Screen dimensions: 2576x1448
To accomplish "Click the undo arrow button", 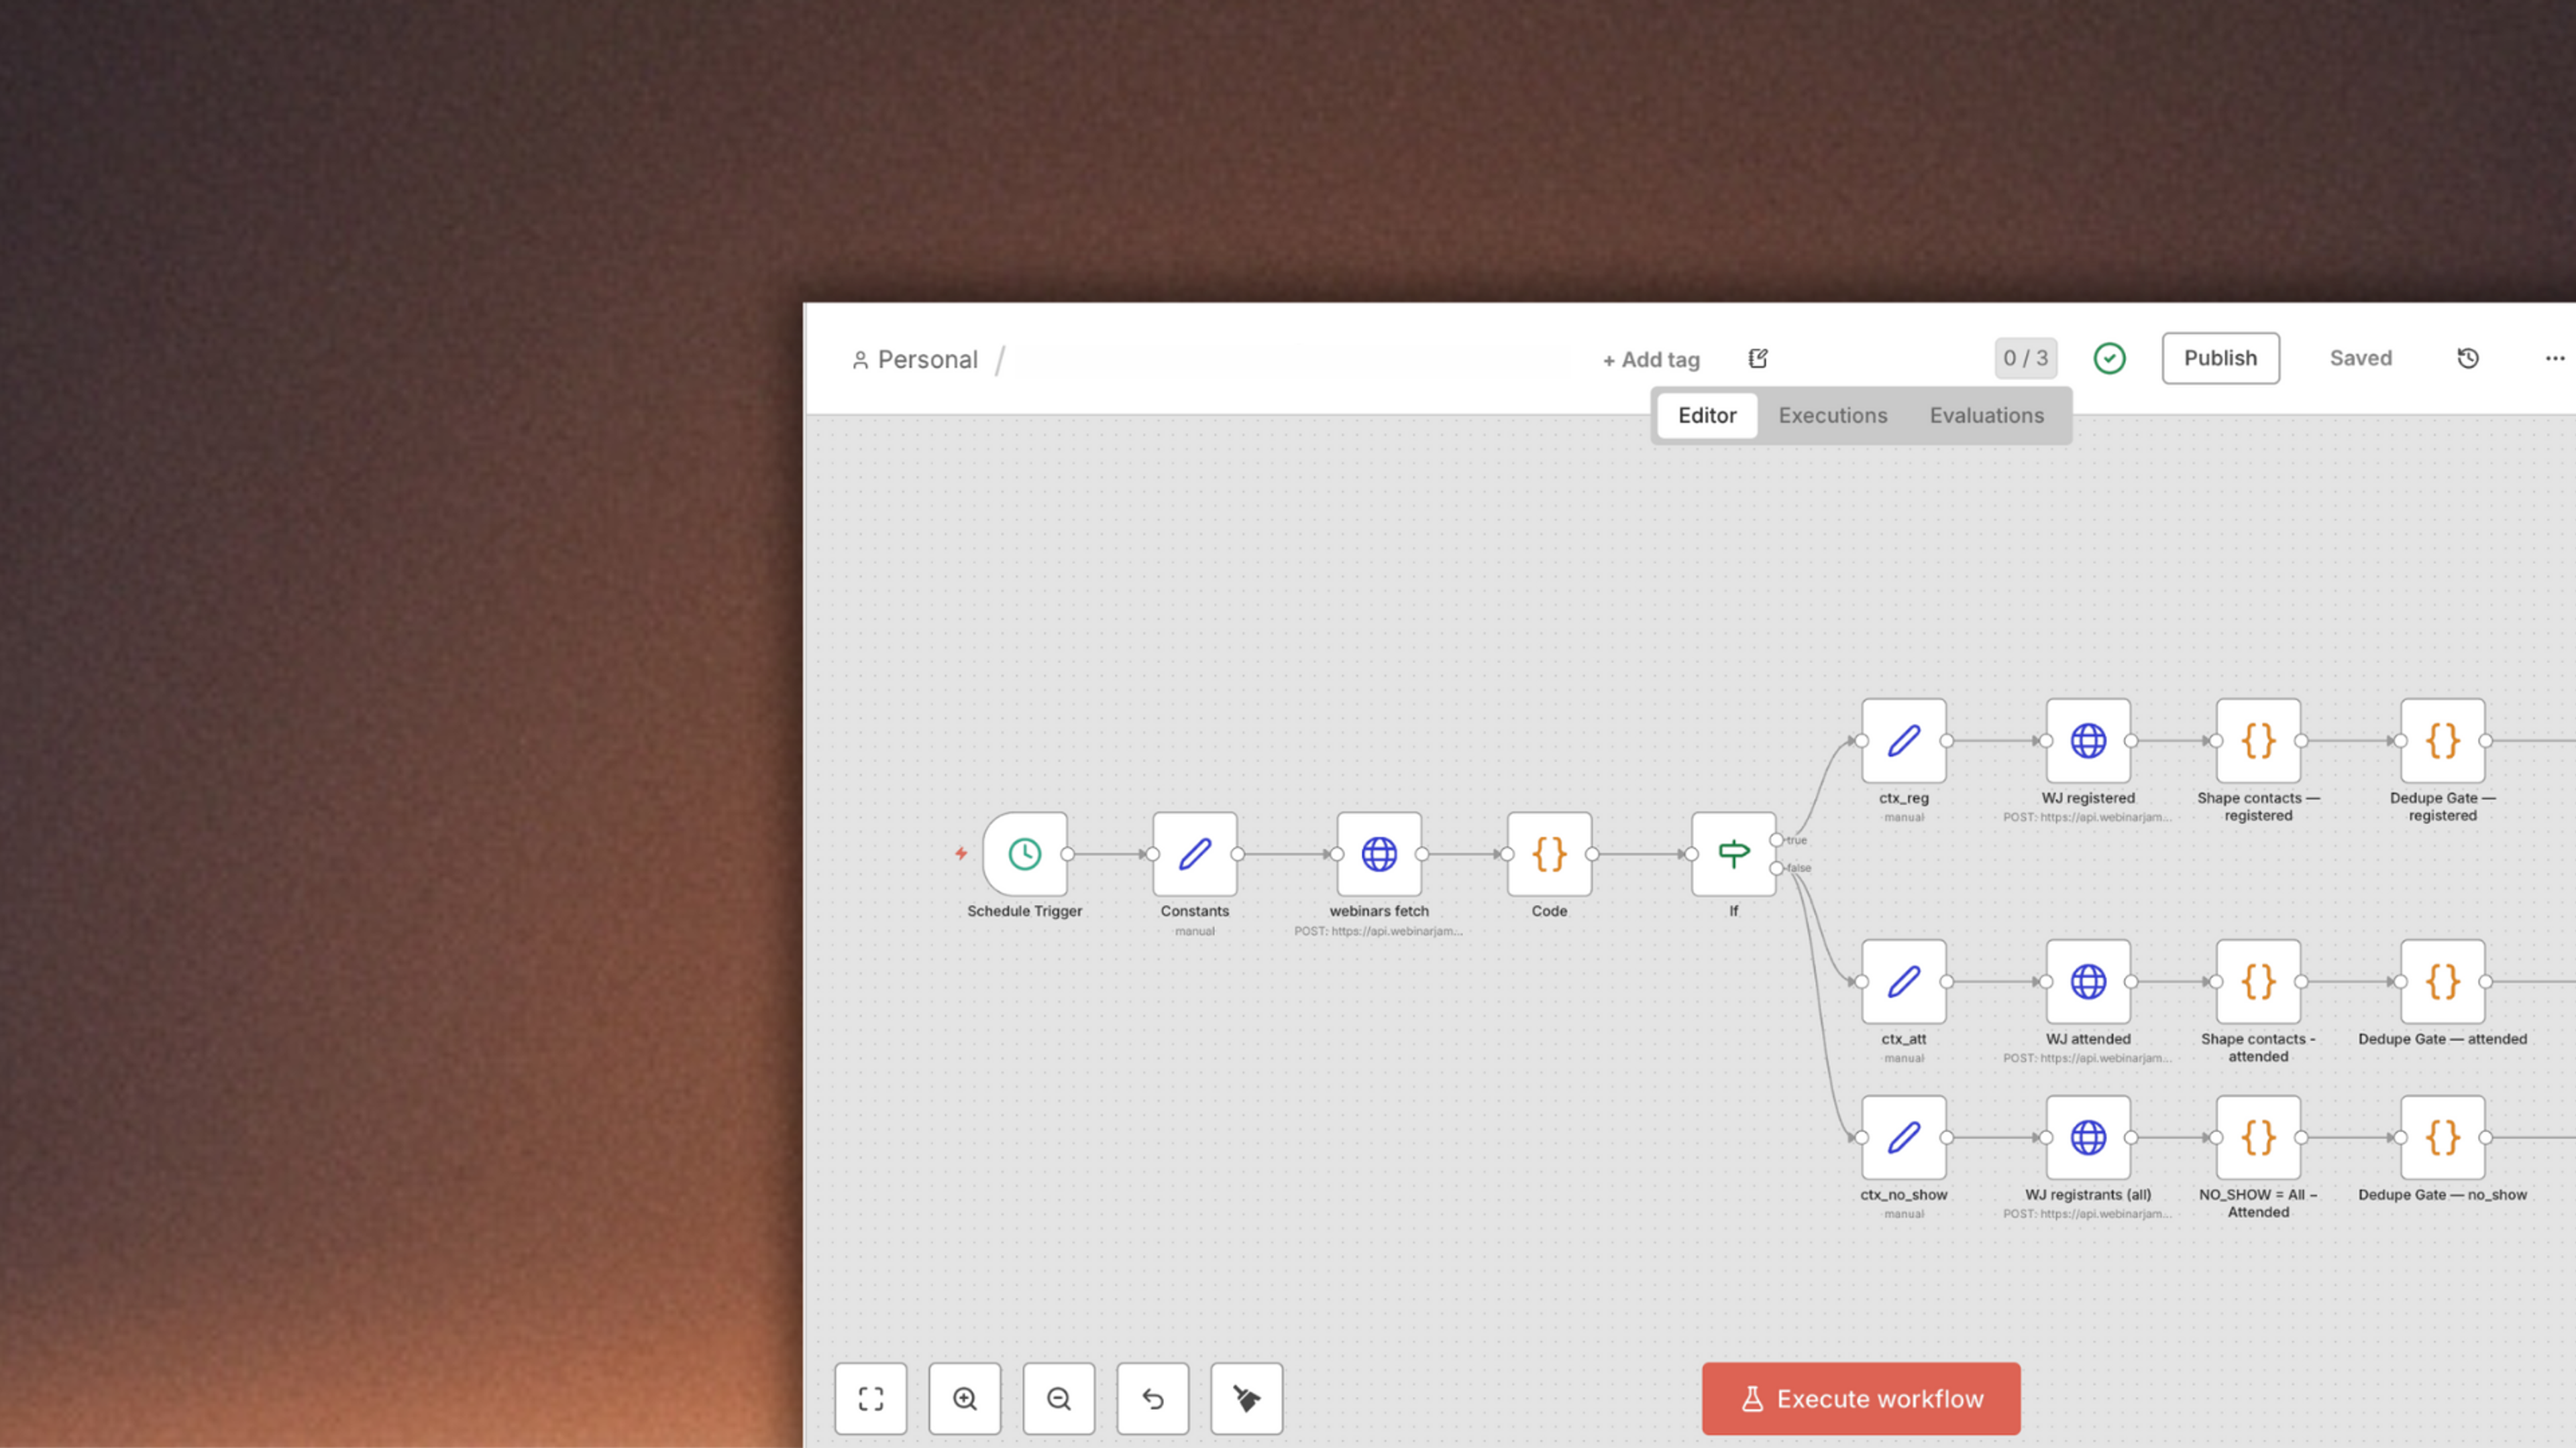I will coord(1152,1398).
